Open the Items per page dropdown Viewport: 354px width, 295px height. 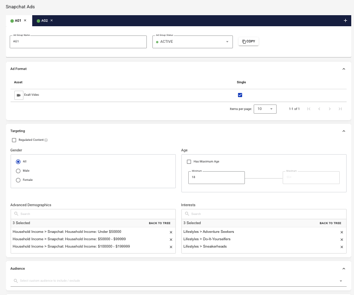[x=266, y=109]
